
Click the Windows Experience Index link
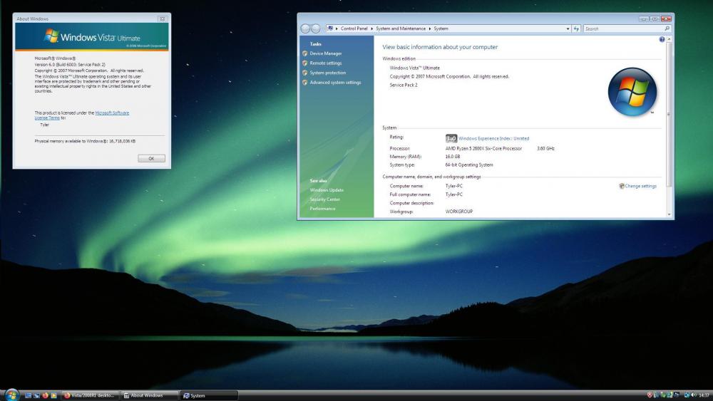pos(493,138)
